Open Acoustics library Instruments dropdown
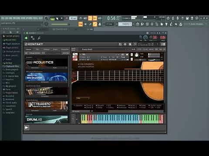The image size is (209, 156). (x=35, y=68)
